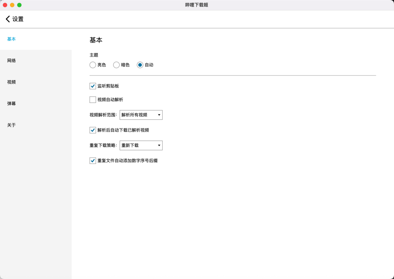Open the 基本 settings tab
This screenshot has height=279, width=394.
[x=36, y=39]
